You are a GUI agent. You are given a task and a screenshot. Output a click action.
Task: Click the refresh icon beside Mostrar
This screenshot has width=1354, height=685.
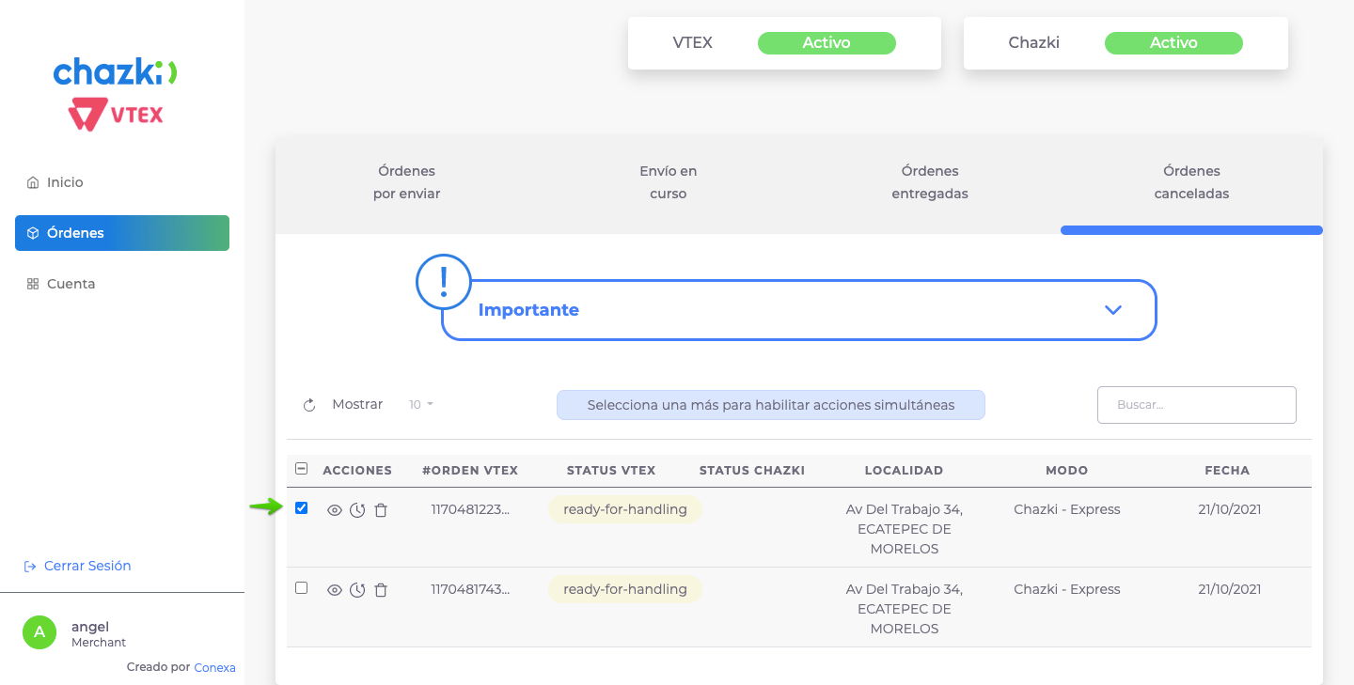[x=309, y=405]
